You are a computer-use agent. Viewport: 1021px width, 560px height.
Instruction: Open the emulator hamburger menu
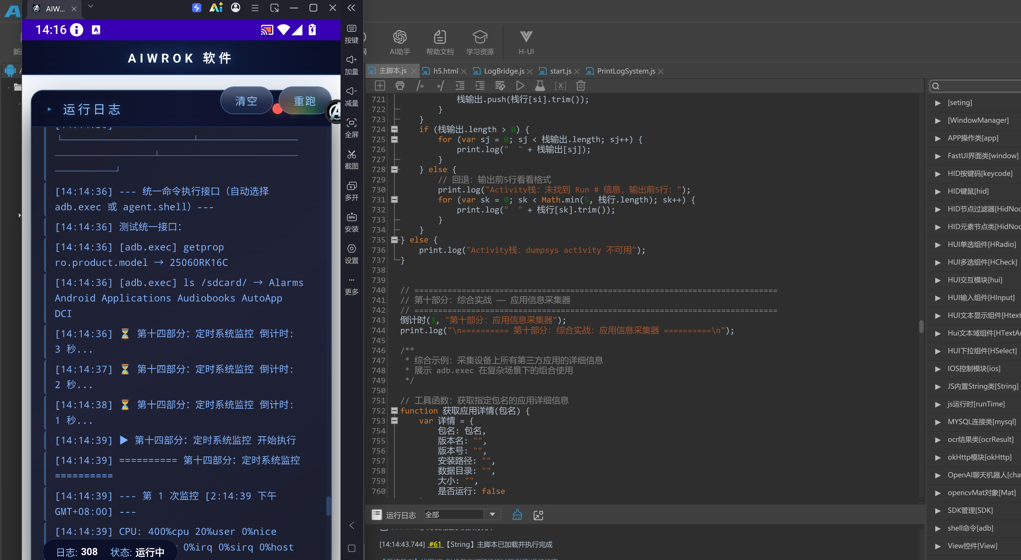pos(255,7)
